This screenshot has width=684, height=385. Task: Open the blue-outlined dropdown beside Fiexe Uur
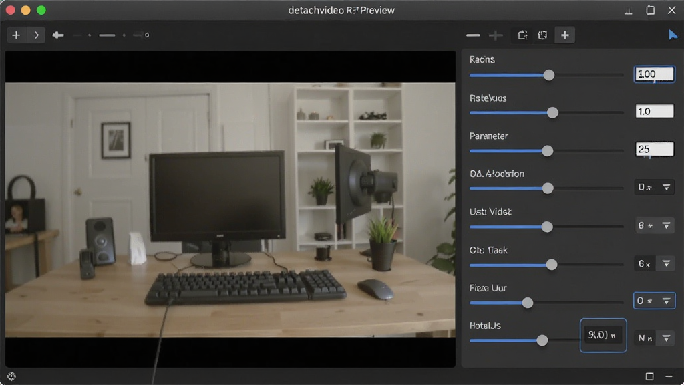[654, 301]
